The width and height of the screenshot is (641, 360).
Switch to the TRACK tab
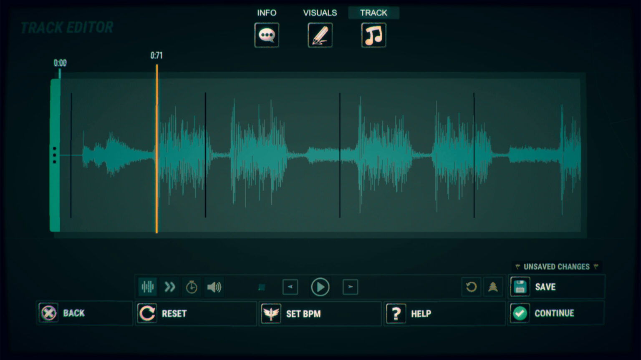pos(373,12)
